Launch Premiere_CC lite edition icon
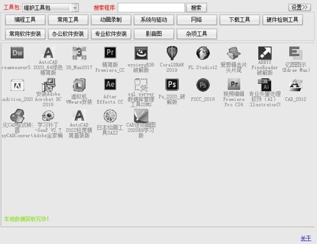The width and height of the screenshot is (317, 244). tap(110, 53)
